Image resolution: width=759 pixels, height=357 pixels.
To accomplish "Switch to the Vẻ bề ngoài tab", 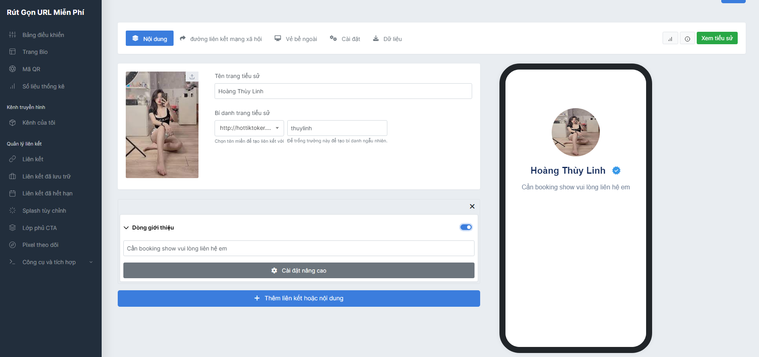I will pyautogui.click(x=296, y=39).
